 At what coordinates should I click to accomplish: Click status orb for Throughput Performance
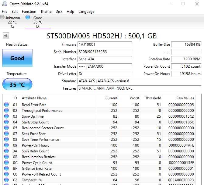pos(6,110)
